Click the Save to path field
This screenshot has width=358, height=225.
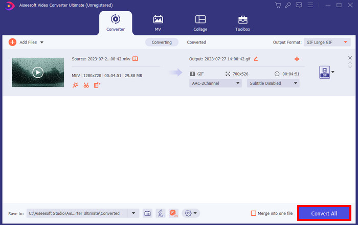pyautogui.click(x=77, y=213)
